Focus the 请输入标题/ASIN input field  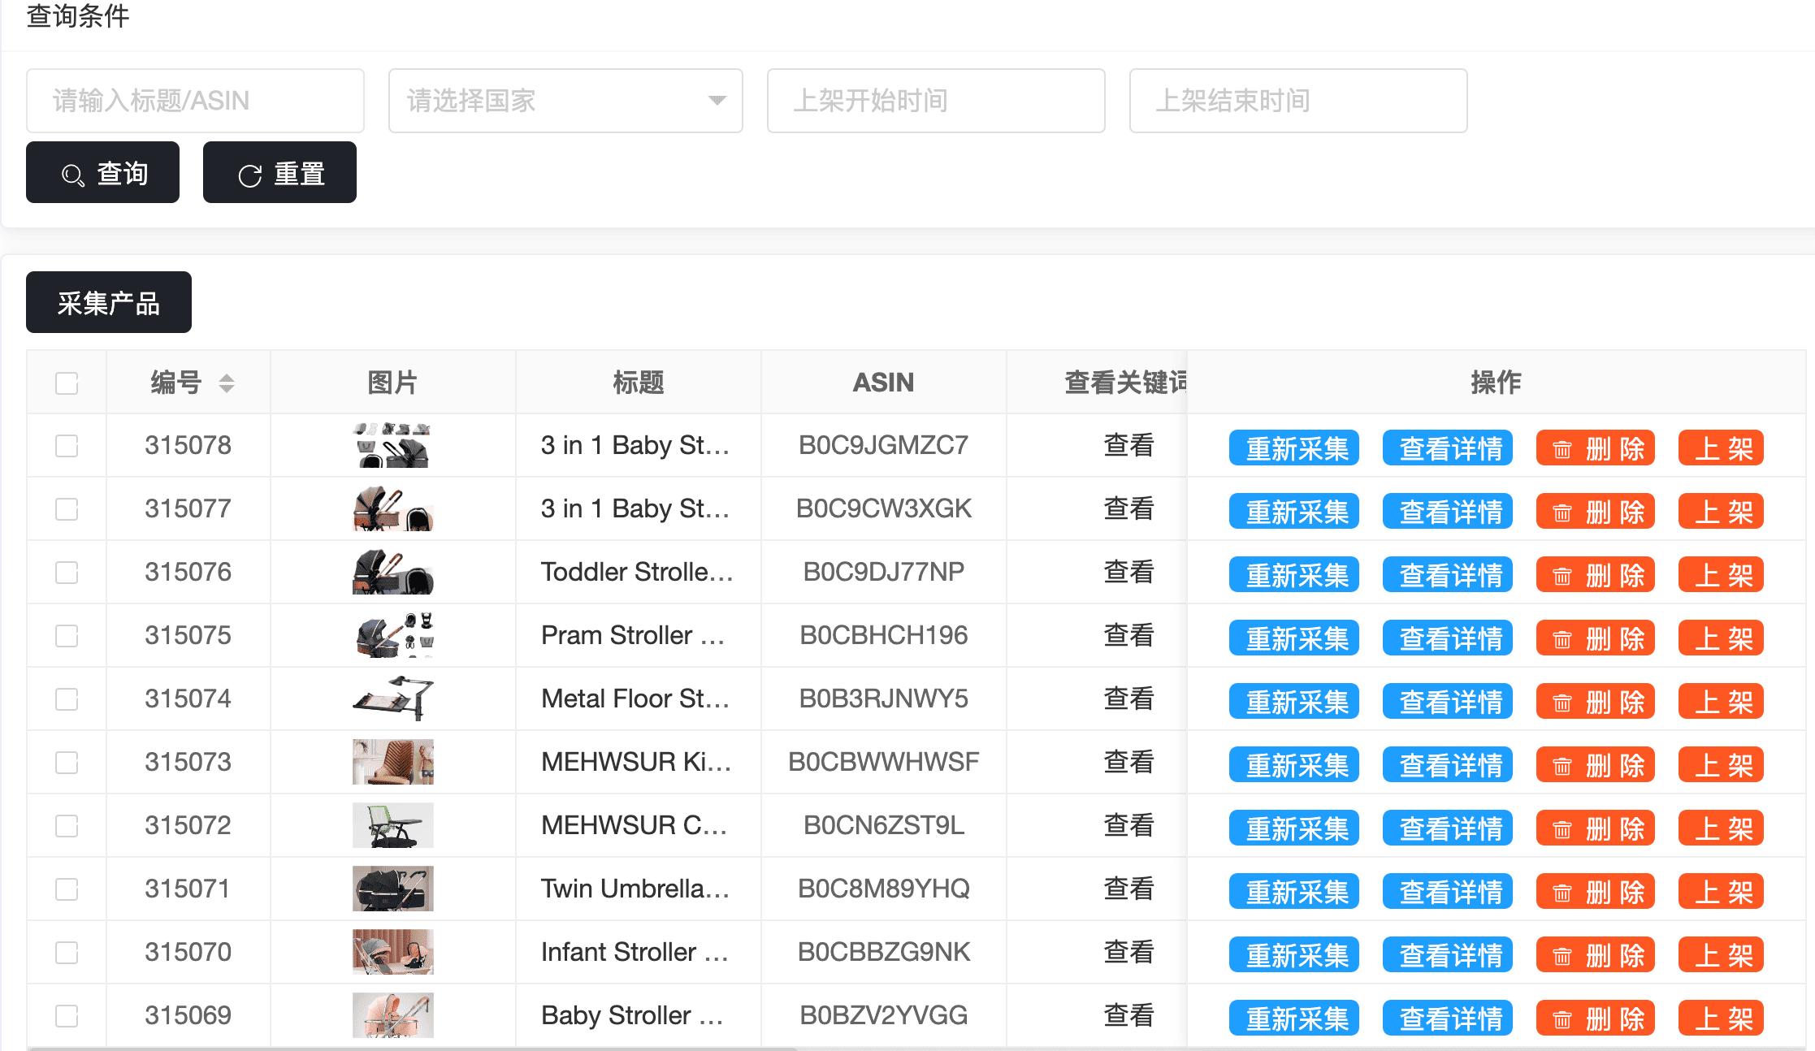pos(195,101)
